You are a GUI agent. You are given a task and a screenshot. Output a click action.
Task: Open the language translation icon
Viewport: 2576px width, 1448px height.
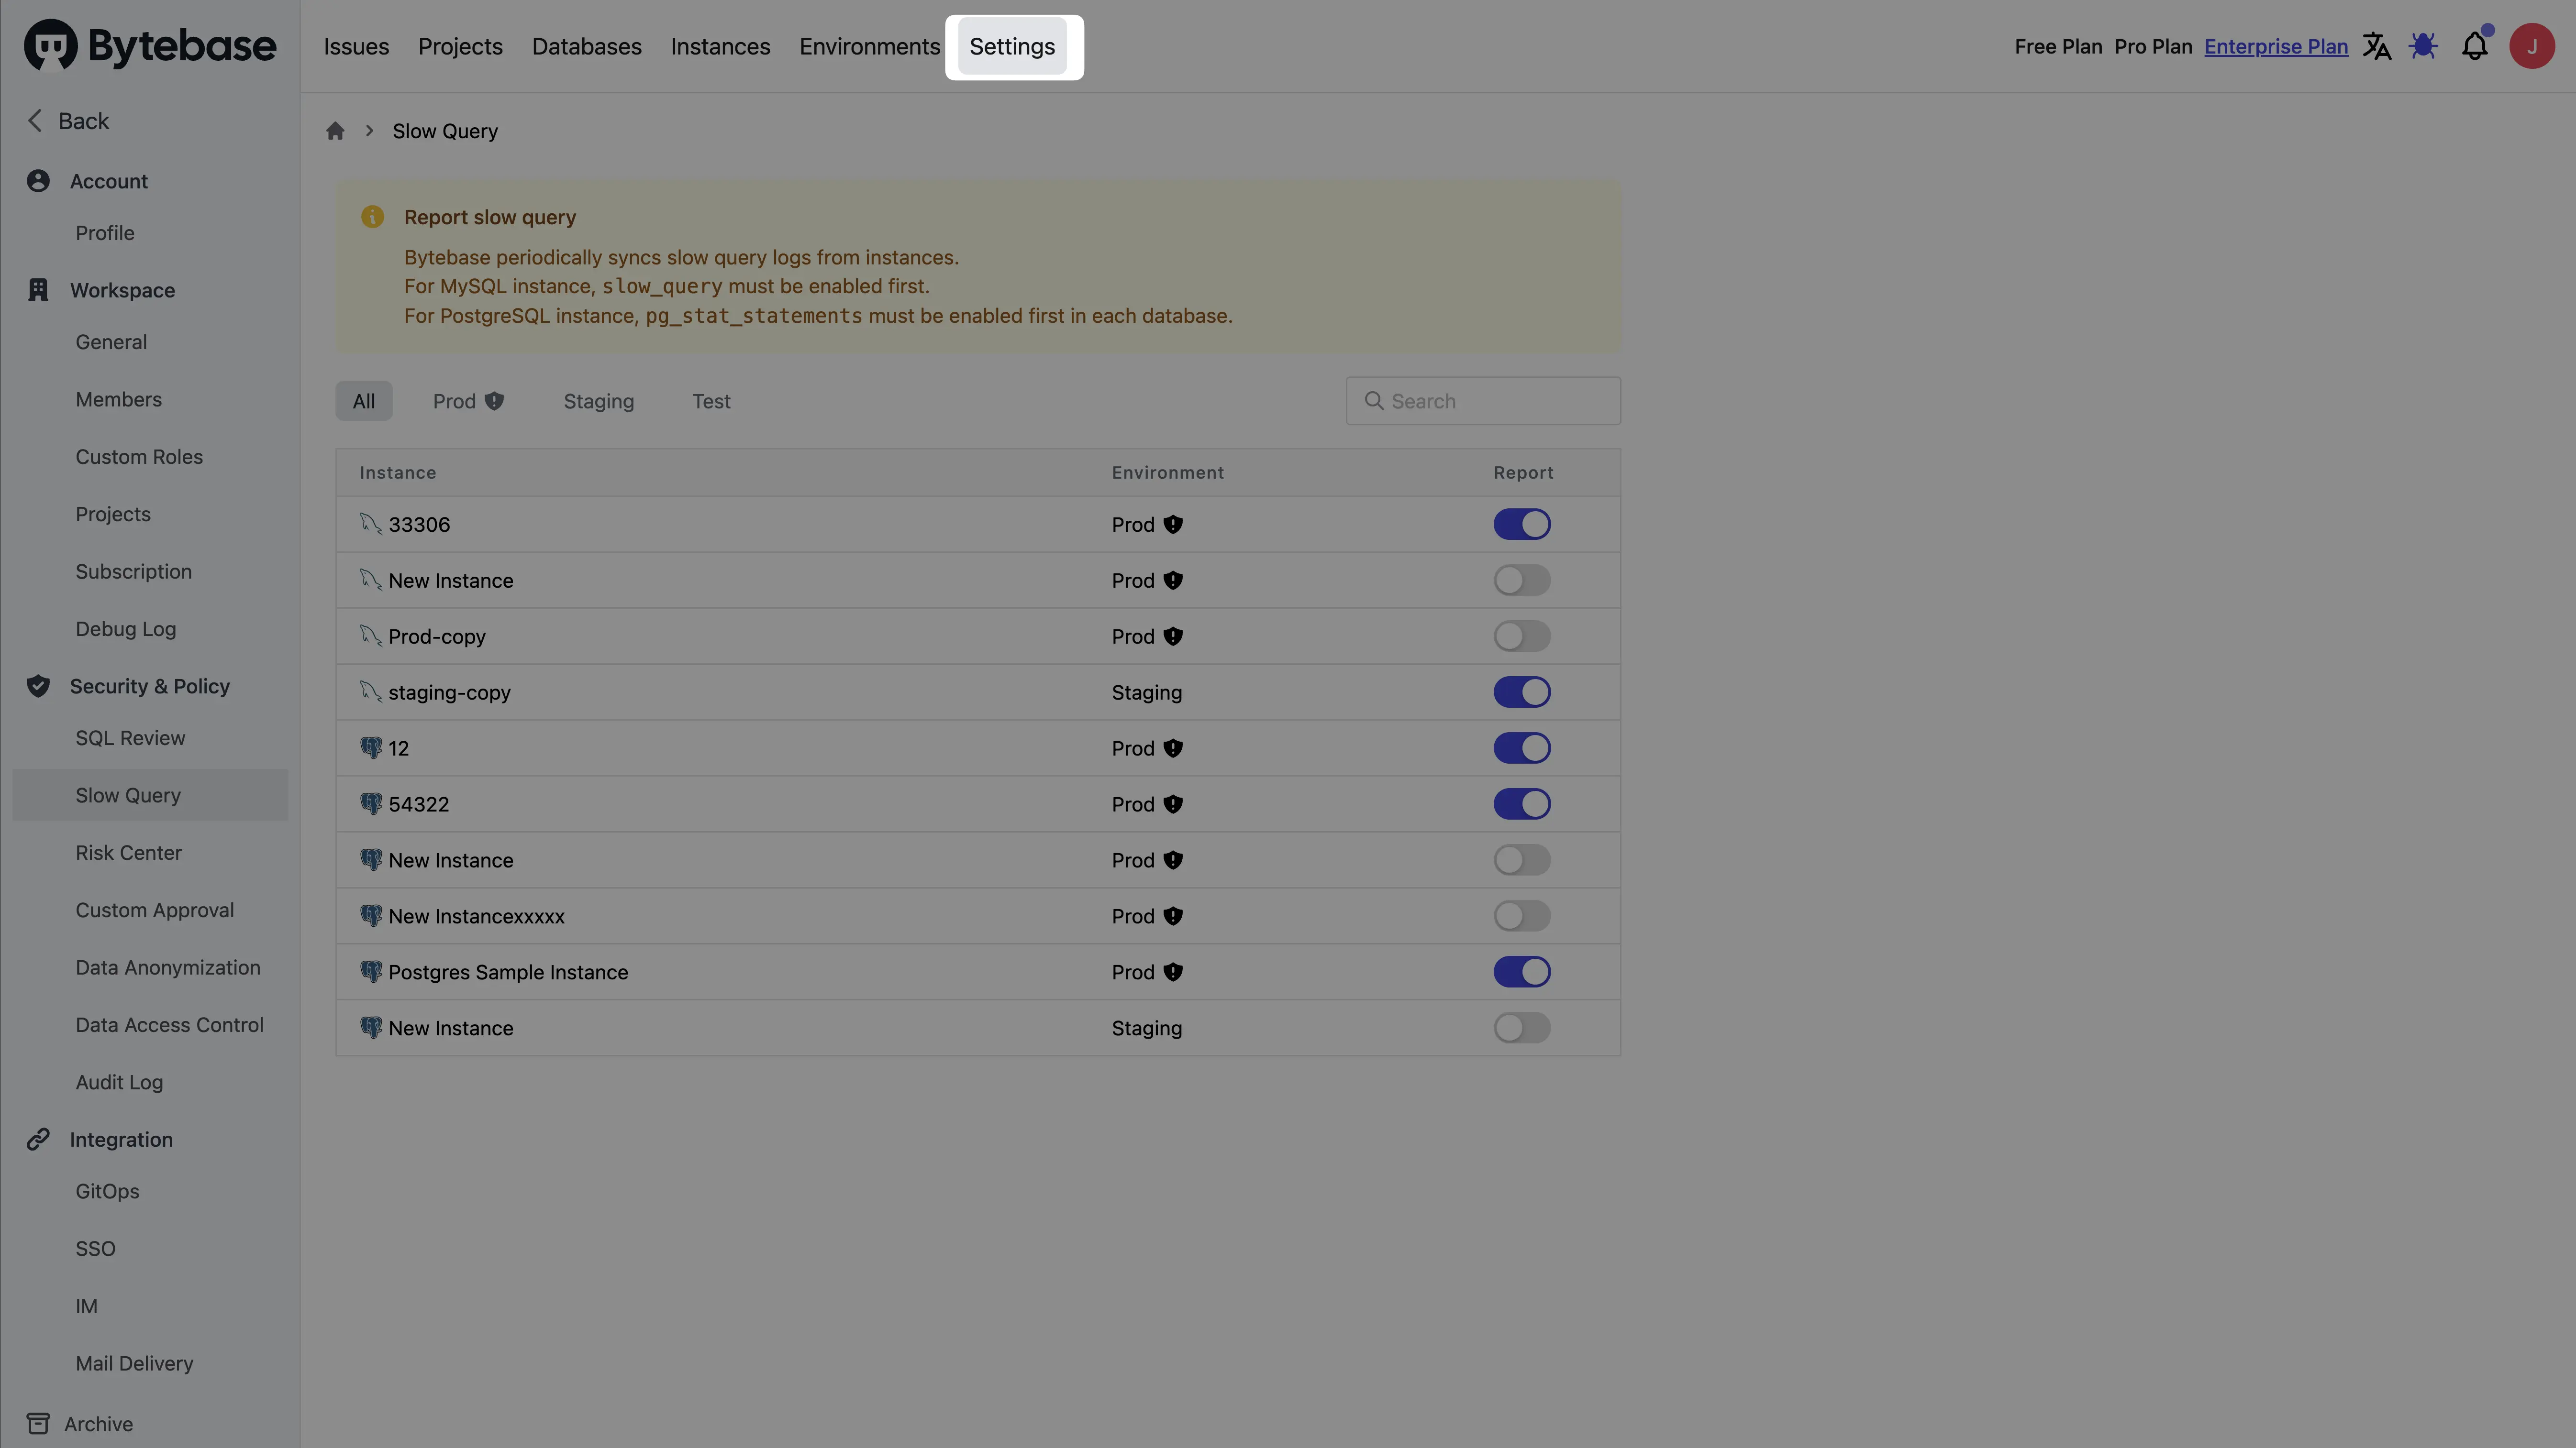tap(2377, 46)
